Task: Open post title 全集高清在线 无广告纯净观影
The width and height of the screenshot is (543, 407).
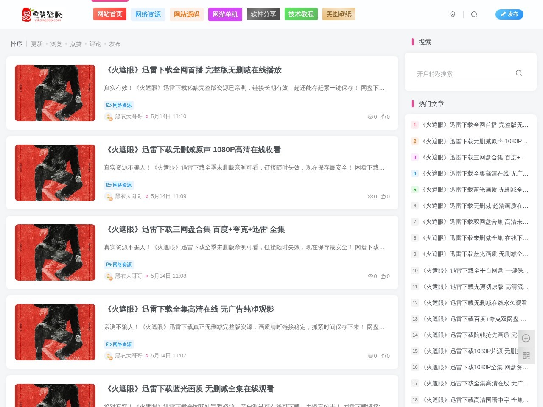Action: coord(189,309)
